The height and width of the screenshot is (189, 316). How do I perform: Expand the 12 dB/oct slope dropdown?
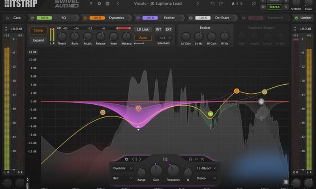tap(207, 168)
